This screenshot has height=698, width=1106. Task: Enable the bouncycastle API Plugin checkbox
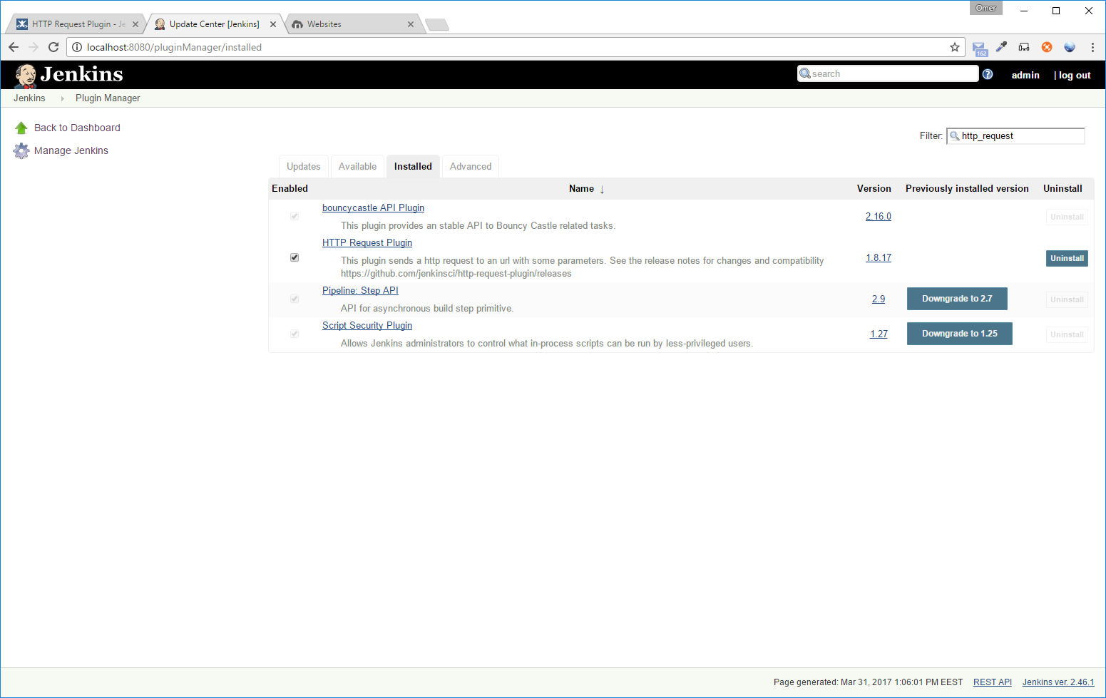pos(294,216)
